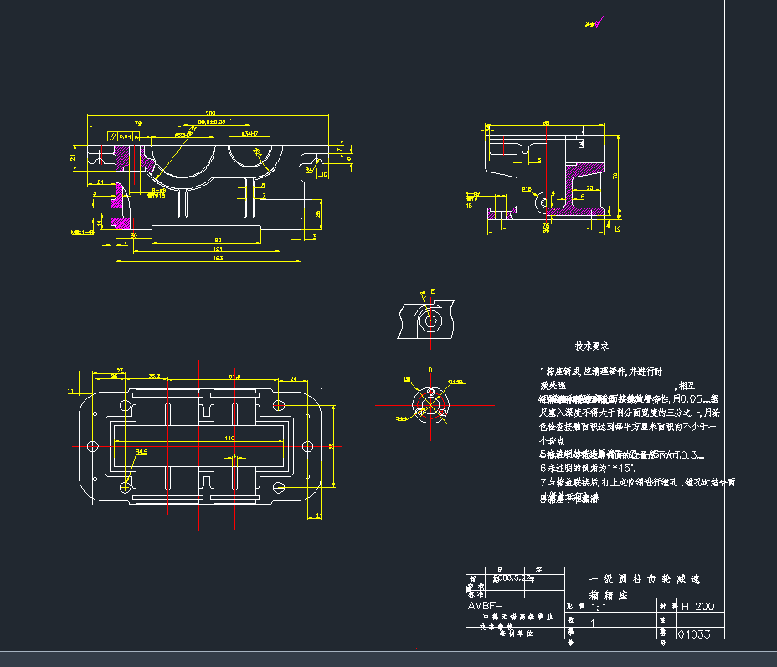The image size is (777, 667).
Task: Select the surface roughness symbol at top right
Action: pyautogui.click(x=592, y=24)
